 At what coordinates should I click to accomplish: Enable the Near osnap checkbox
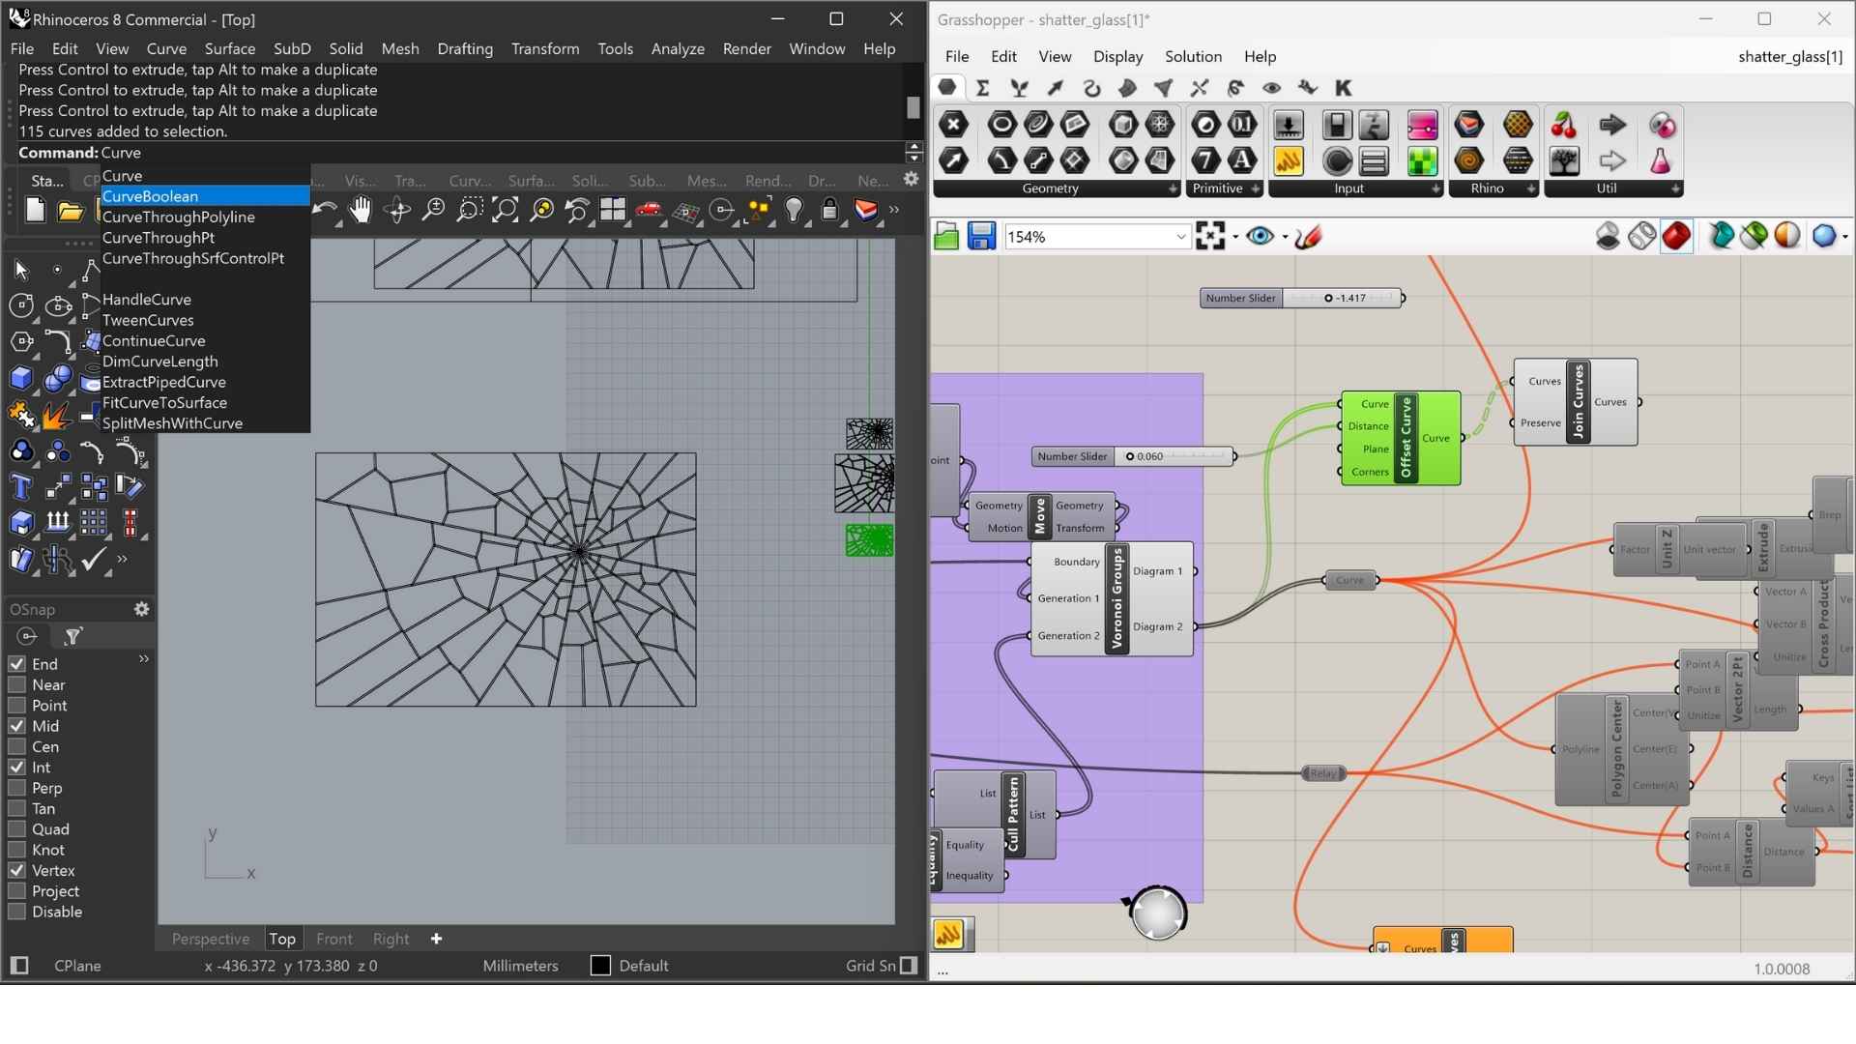(x=16, y=684)
